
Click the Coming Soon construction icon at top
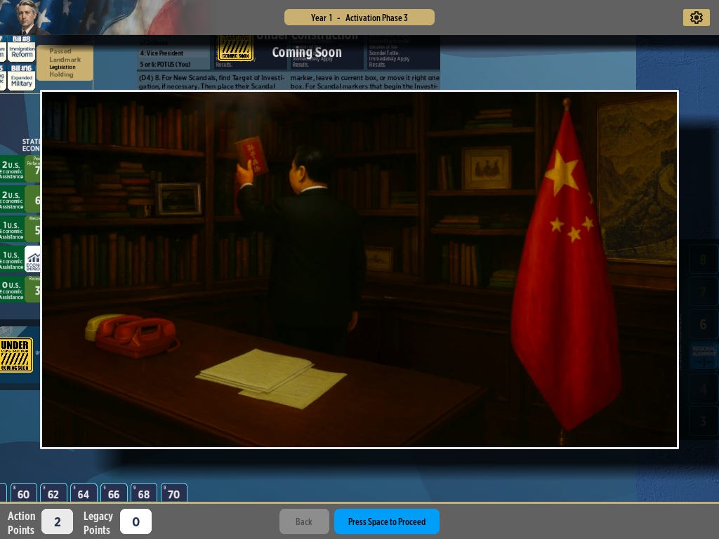point(235,48)
